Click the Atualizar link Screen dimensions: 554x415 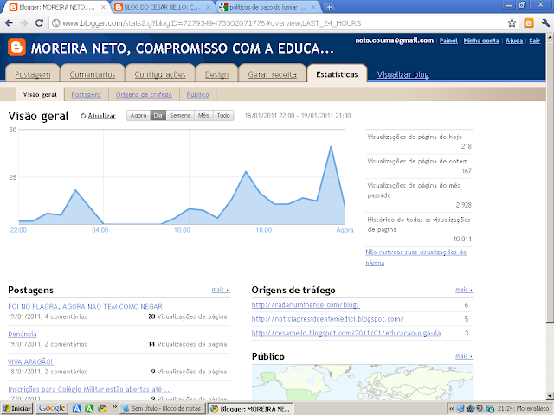[x=102, y=116]
